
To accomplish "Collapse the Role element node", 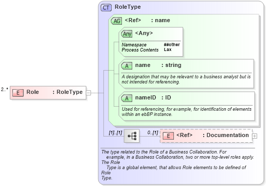I will [88, 93].
